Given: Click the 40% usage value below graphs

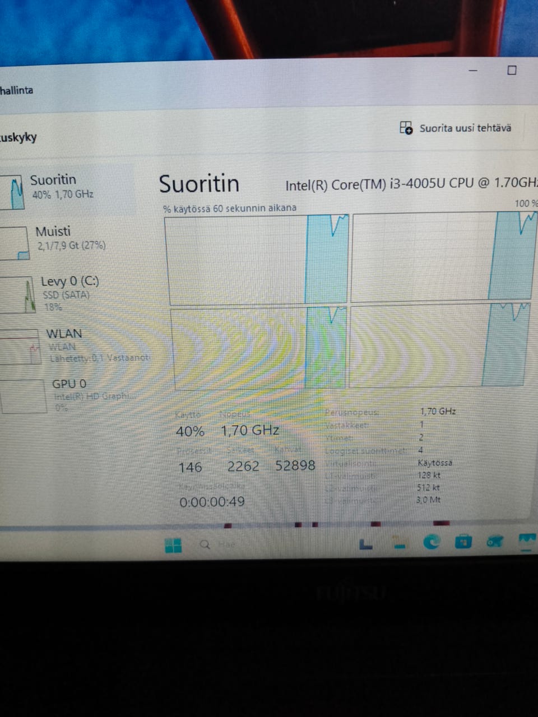Looking at the screenshot, I should click(x=190, y=431).
